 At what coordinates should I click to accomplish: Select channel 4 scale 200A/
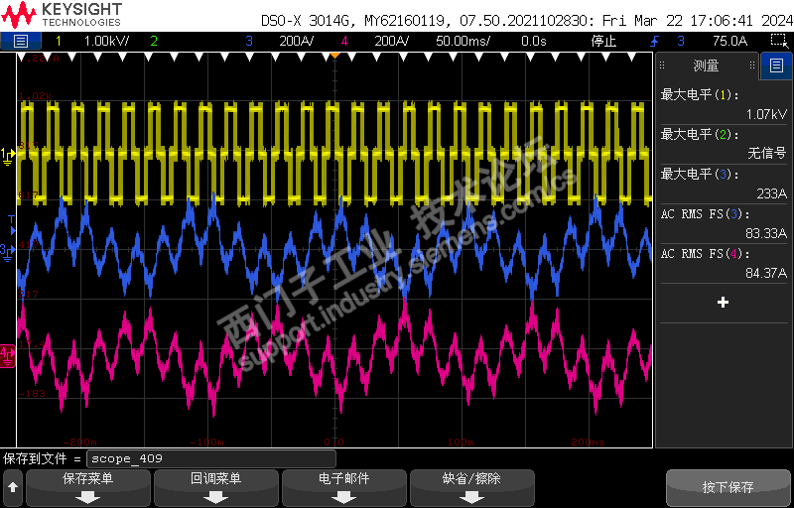pyautogui.click(x=391, y=42)
